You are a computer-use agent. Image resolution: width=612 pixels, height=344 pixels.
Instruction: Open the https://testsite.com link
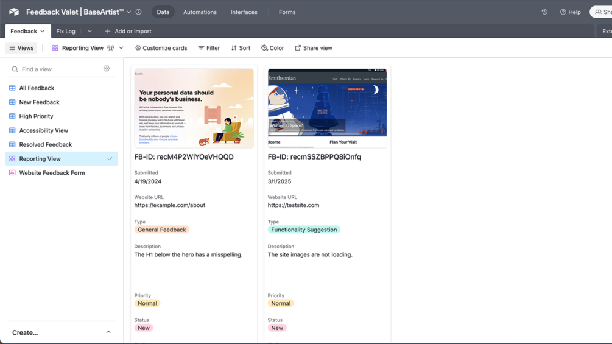294,205
